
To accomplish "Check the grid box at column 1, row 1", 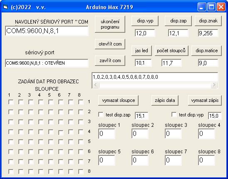I will pos(11,102).
